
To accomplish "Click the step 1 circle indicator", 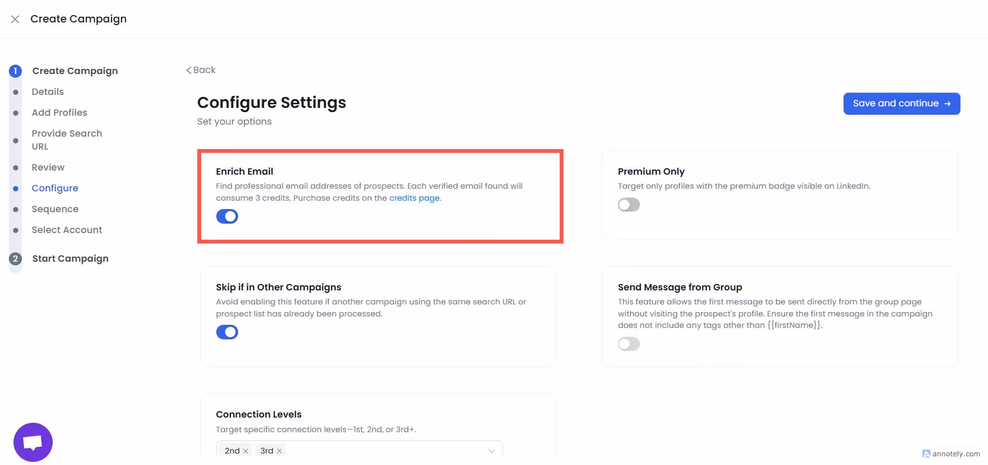I will coord(15,70).
